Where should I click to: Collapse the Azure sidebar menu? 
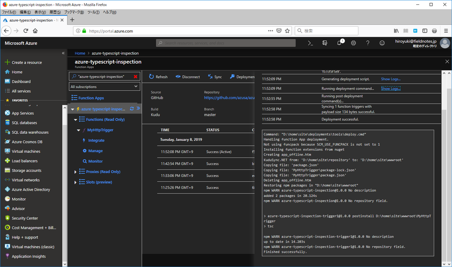[x=63, y=53]
